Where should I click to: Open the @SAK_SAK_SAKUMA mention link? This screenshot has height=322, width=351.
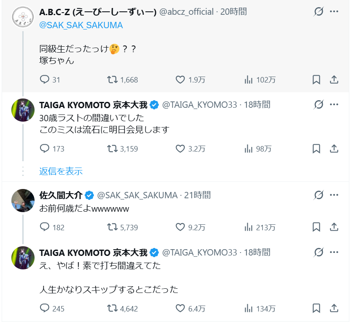pyautogui.click(x=81, y=25)
